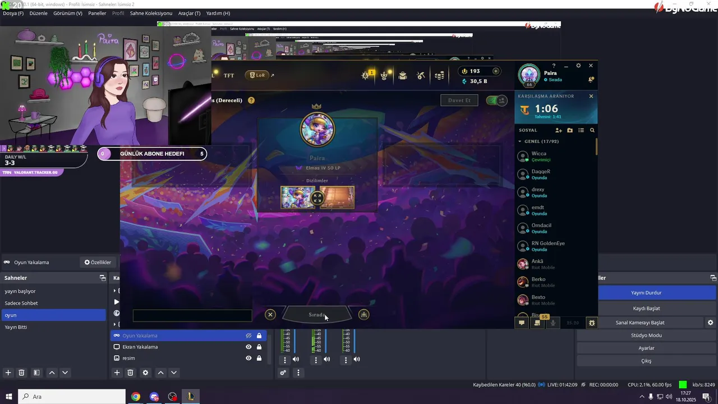Toggle the open party switch

(x=496, y=100)
